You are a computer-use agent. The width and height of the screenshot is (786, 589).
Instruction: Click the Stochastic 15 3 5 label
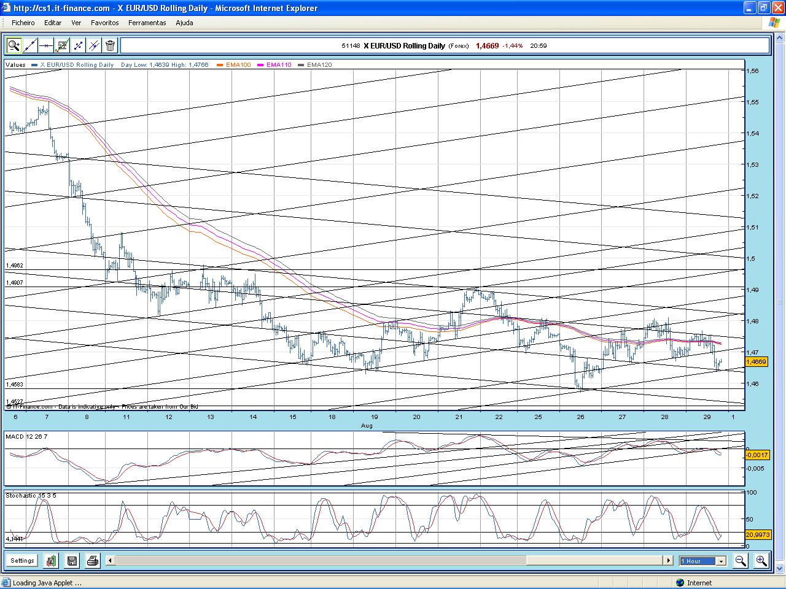(x=31, y=495)
